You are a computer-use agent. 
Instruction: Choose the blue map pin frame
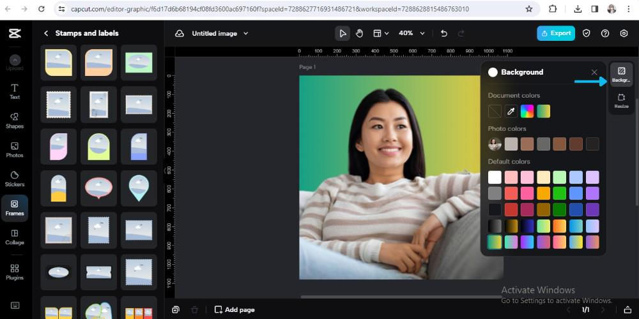tap(139, 188)
